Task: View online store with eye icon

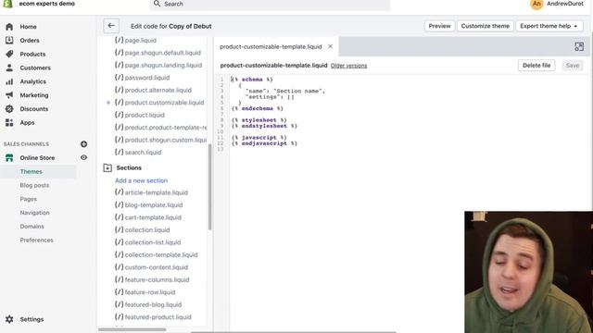Action: (83, 157)
